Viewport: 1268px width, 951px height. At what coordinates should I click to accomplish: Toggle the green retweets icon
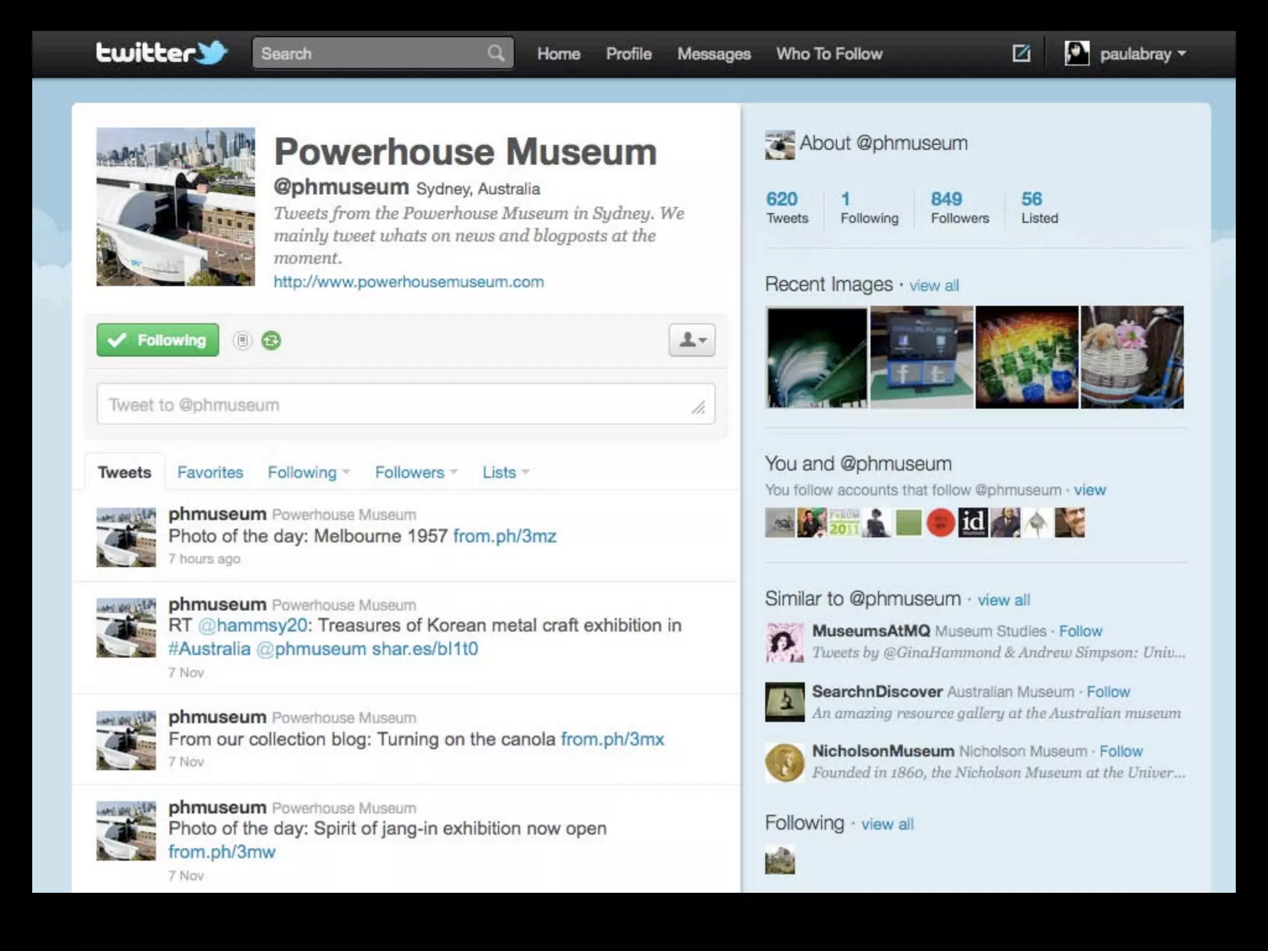coord(271,341)
